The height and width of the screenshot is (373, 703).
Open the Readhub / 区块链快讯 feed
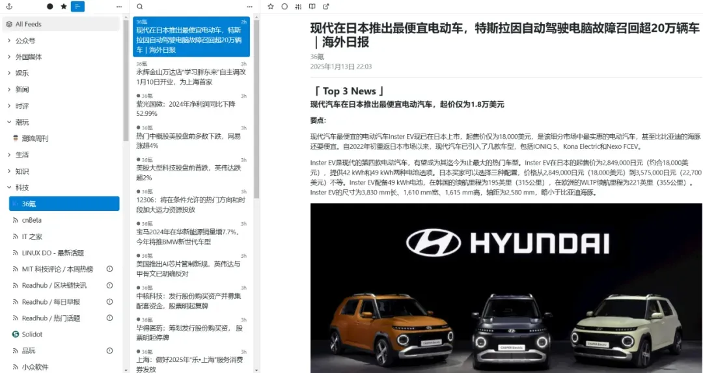(64, 285)
